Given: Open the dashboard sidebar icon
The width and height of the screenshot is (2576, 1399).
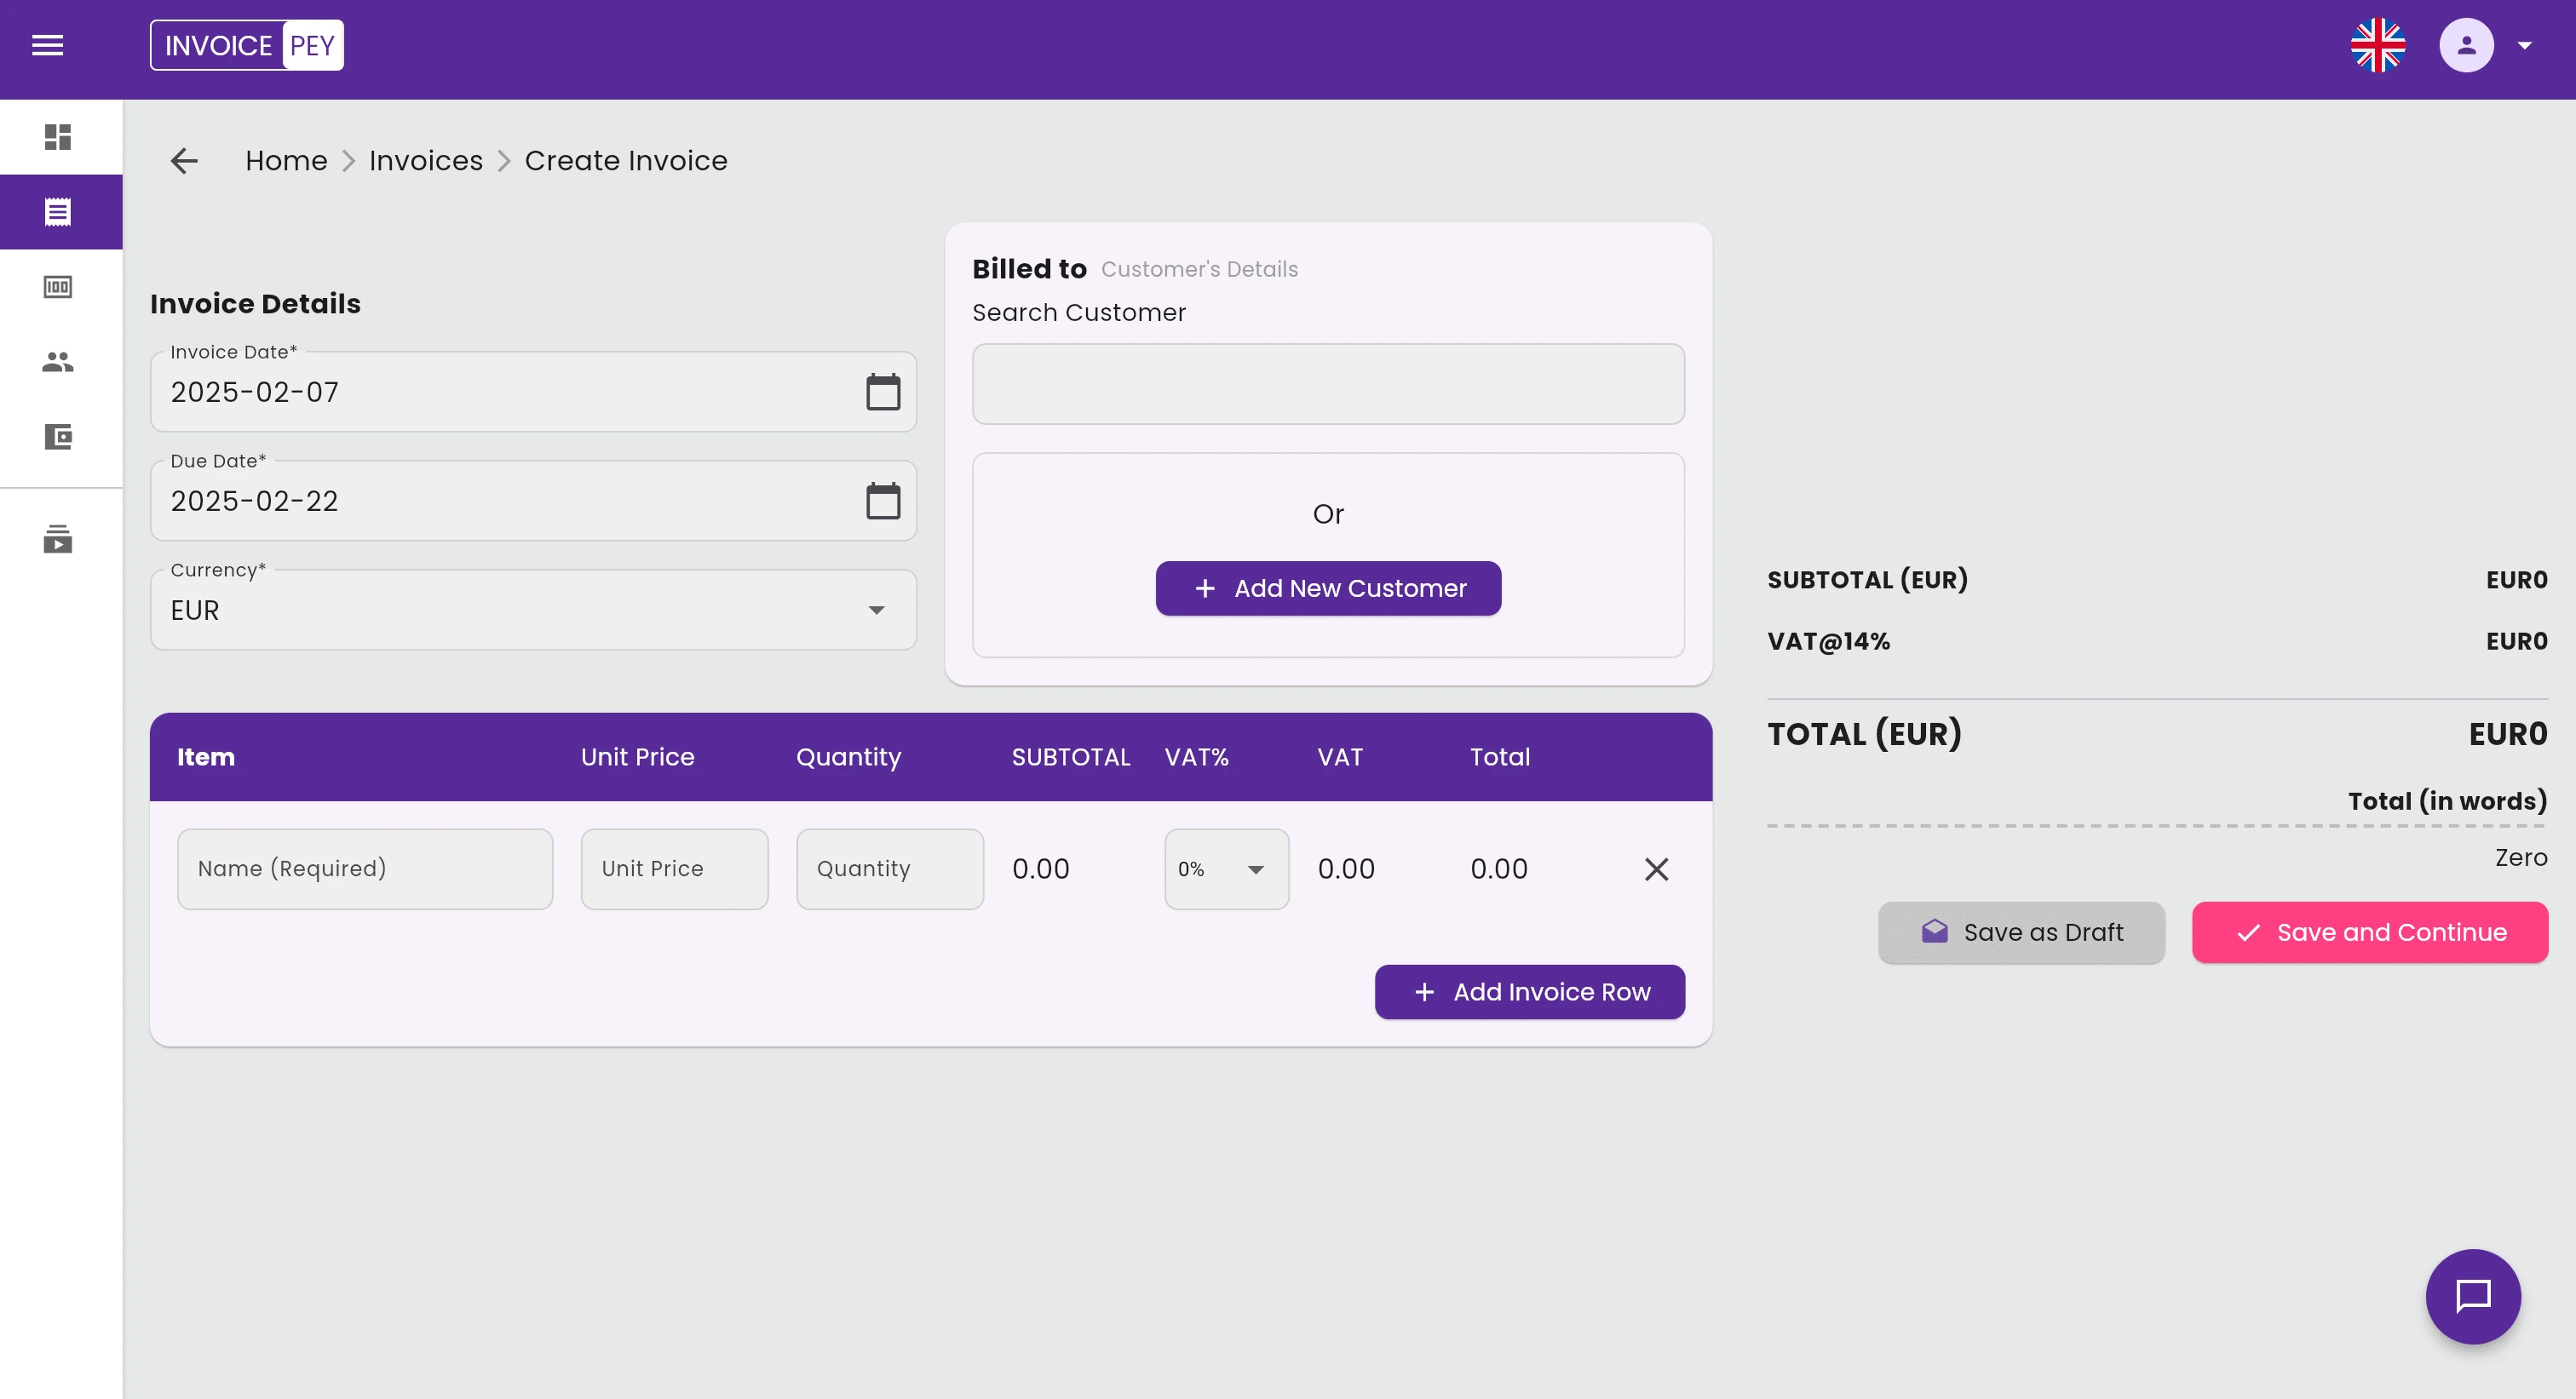Looking at the screenshot, I should pyautogui.click(x=58, y=137).
